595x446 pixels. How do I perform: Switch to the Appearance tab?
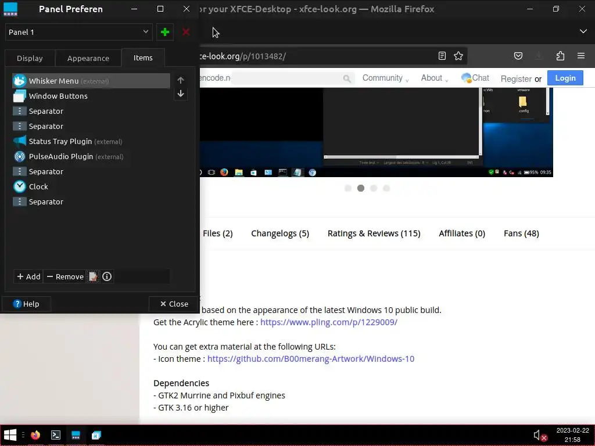click(x=88, y=59)
